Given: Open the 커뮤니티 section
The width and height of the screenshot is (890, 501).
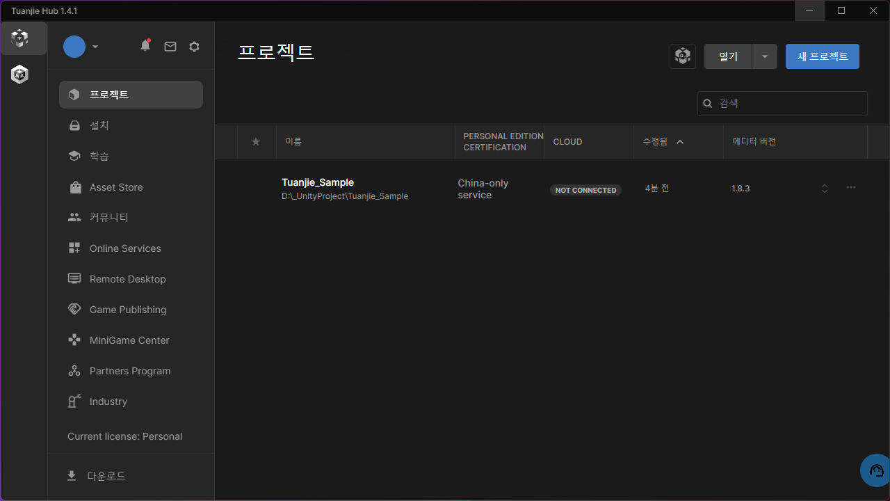Looking at the screenshot, I should pyautogui.click(x=131, y=217).
